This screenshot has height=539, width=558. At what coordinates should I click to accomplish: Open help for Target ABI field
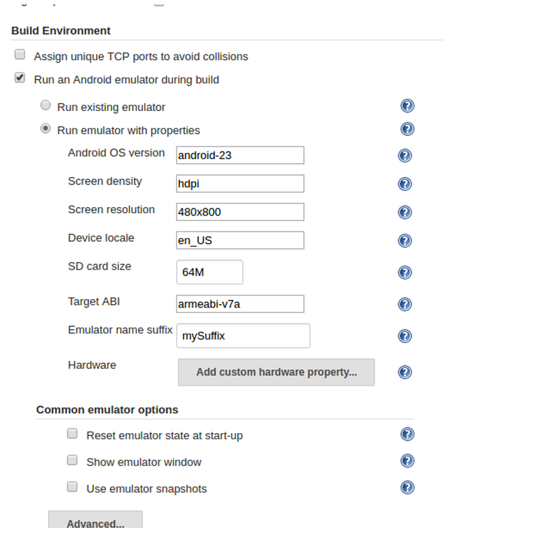pos(405,304)
